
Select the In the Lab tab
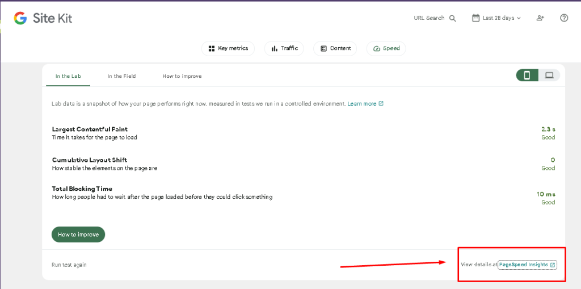pyautogui.click(x=68, y=76)
